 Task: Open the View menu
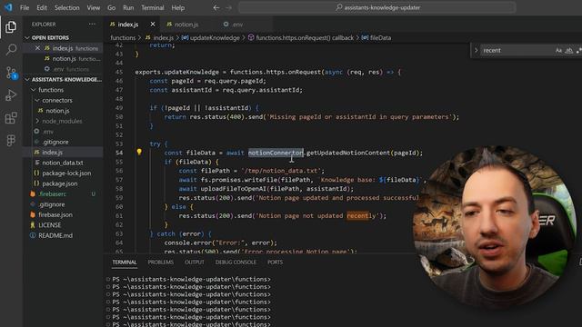tap(93, 7)
